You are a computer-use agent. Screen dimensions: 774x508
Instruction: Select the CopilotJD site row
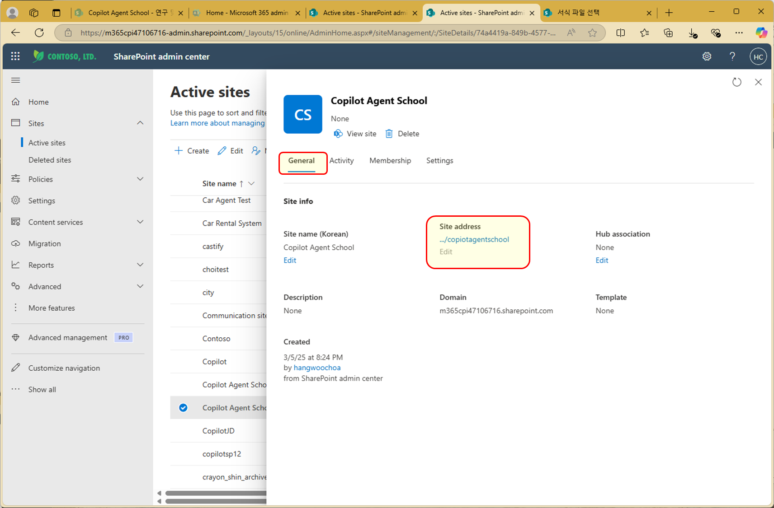tap(218, 431)
